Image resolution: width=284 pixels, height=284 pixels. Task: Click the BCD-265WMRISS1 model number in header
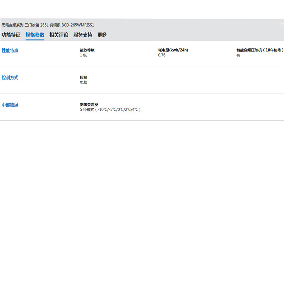78,25
